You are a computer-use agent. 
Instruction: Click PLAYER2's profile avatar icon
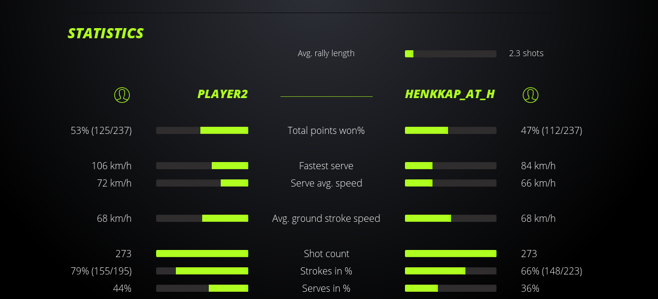pos(121,94)
